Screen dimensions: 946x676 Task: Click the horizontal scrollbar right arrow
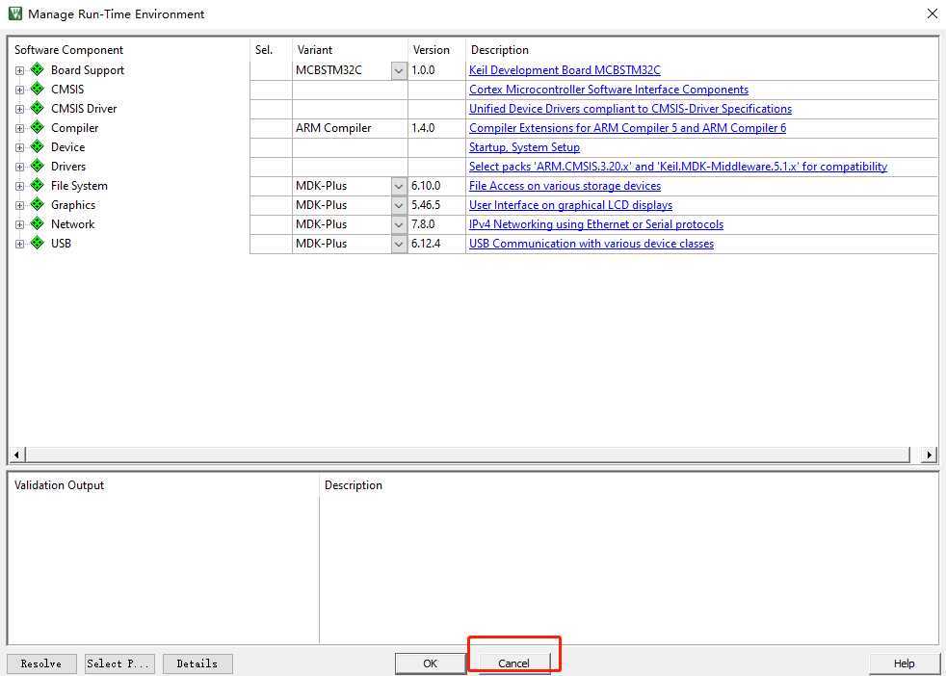[929, 455]
